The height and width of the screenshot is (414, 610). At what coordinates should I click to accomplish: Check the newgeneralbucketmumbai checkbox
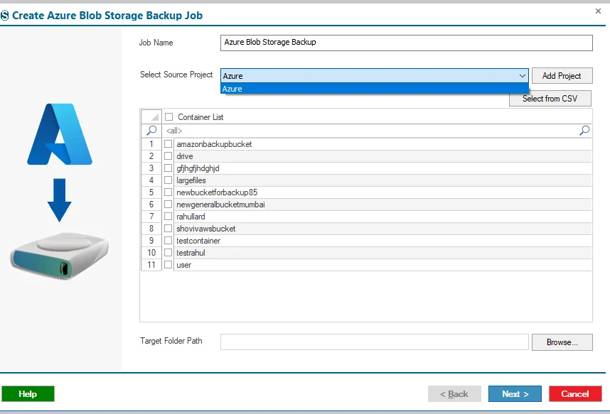point(168,205)
